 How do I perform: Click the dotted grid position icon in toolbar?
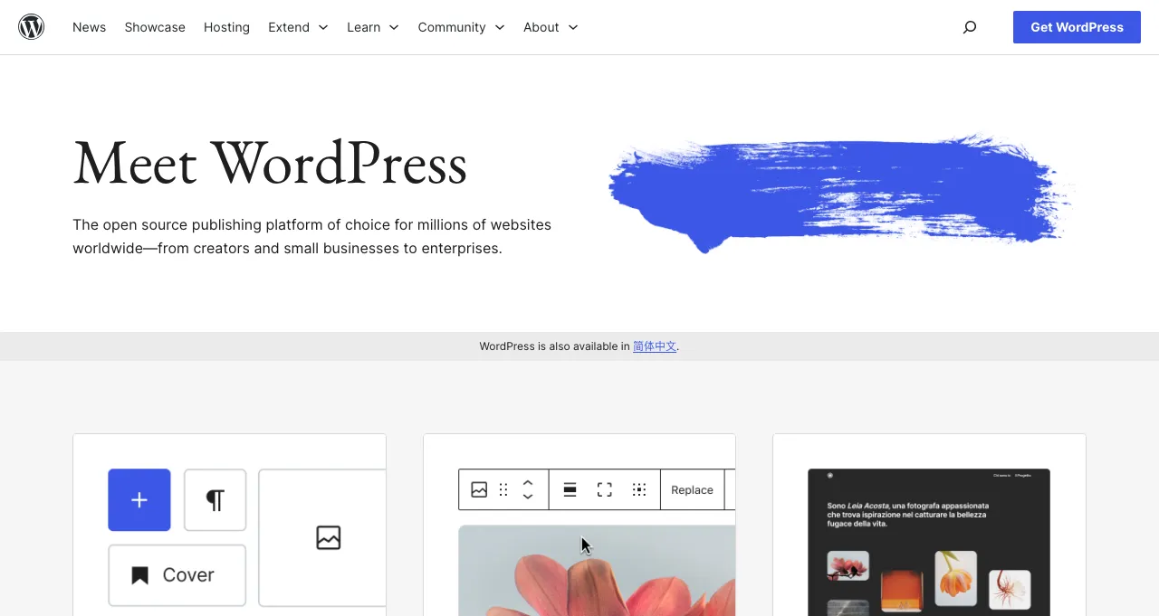click(639, 489)
